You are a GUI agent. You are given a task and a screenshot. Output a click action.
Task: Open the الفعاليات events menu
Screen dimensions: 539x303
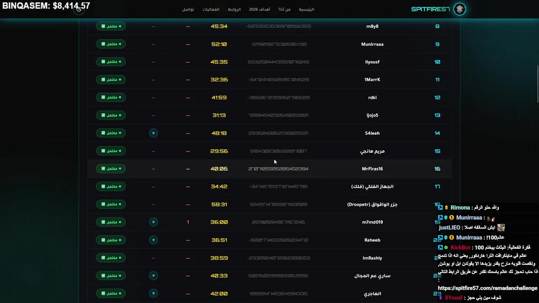(211, 9)
